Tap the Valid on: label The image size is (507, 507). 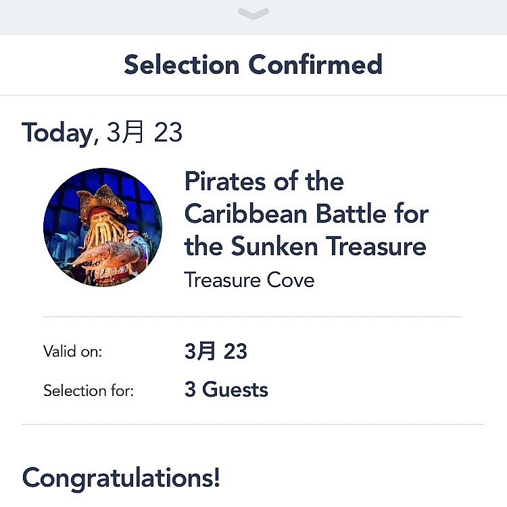(73, 351)
